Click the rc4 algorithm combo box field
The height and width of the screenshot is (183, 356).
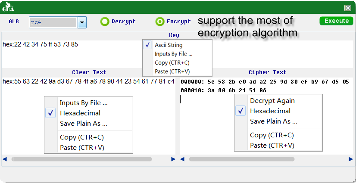(53, 22)
